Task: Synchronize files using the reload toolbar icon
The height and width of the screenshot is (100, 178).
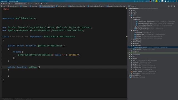Action: pos(6,4)
